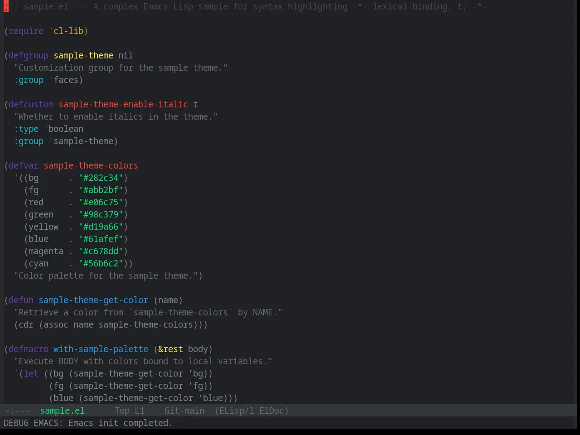Click the "#abb2bf" color string
Screen dimensions: 580x435
[x=101, y=190]
